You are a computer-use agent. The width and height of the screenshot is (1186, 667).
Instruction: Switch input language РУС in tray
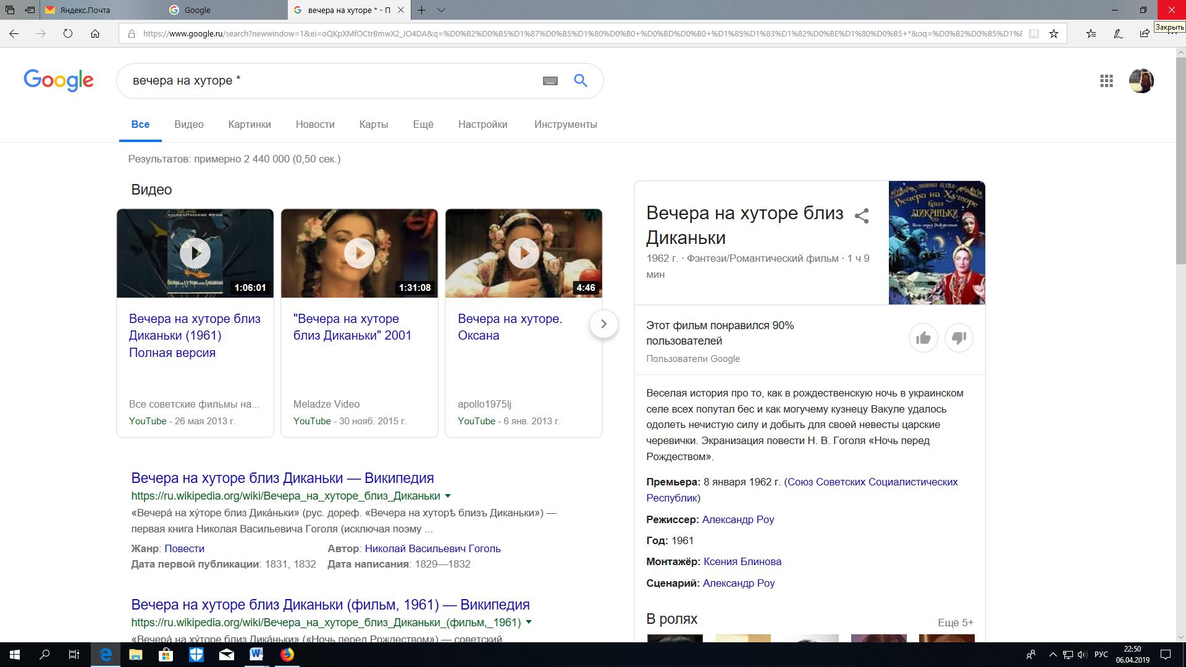pyautogui.click(x=1101, y=655)
